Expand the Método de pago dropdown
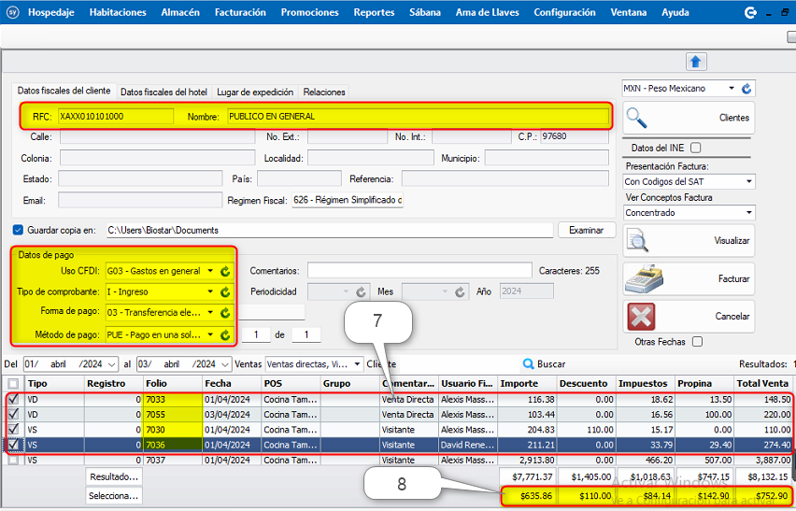796x511 pixels. pos(210,334)
